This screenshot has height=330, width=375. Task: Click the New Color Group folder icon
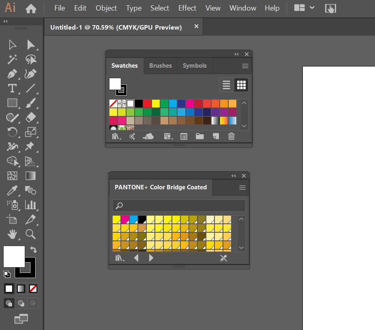(199, 136)
